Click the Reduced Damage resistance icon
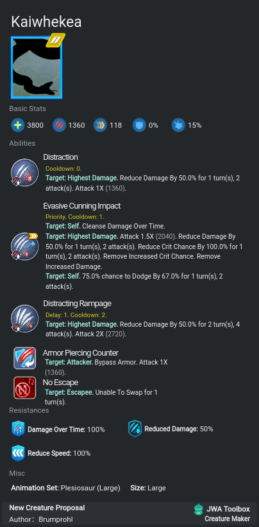This screenshot has height=527, width=259. pos(135,429)
